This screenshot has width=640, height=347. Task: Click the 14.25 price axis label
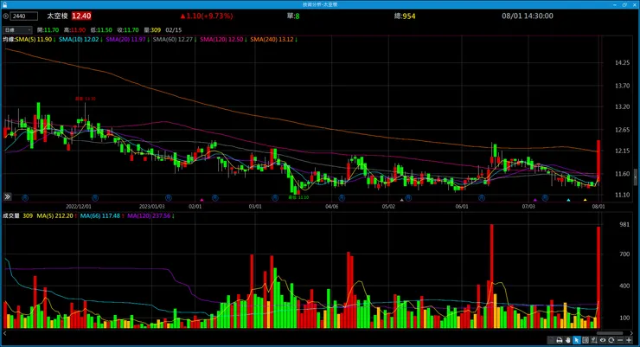click(x=622, y=63)
